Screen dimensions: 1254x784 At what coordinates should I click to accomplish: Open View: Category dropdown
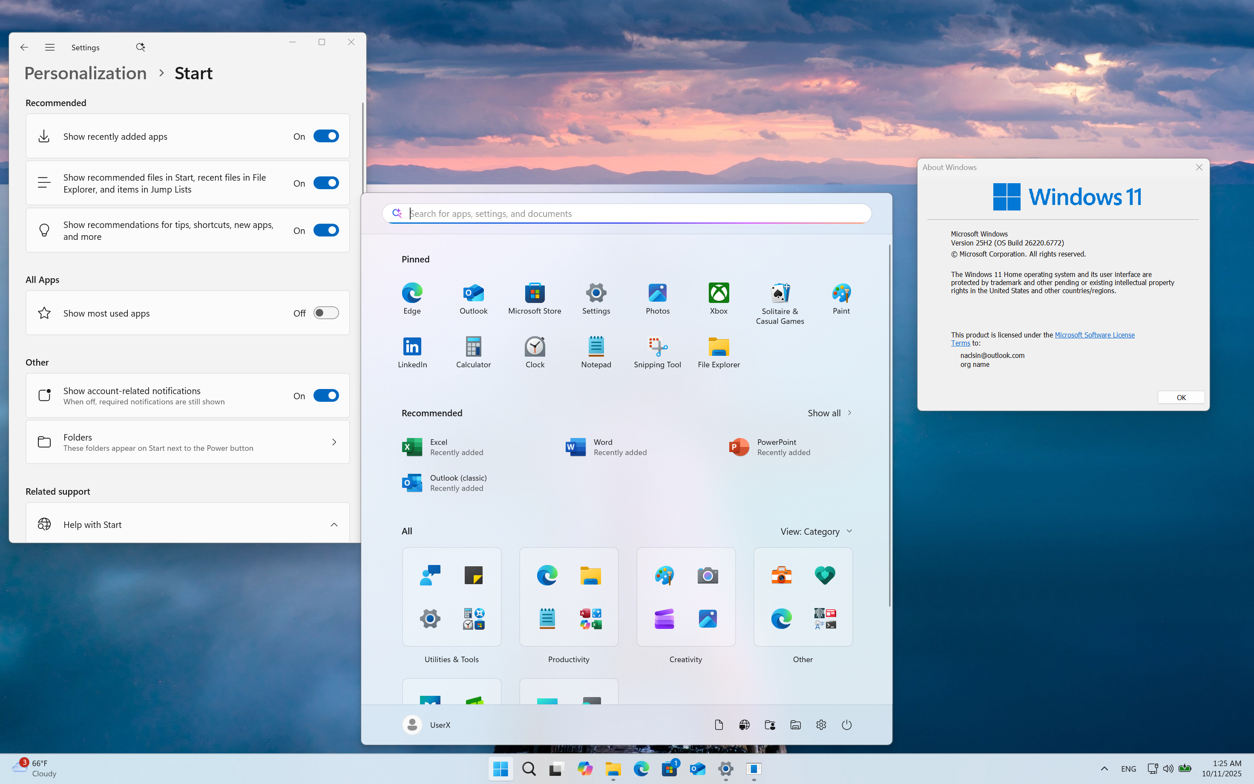[816, 531]
